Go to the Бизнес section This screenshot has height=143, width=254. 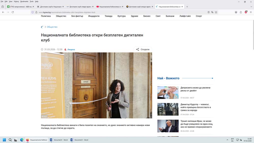click(x=147, y=16)
